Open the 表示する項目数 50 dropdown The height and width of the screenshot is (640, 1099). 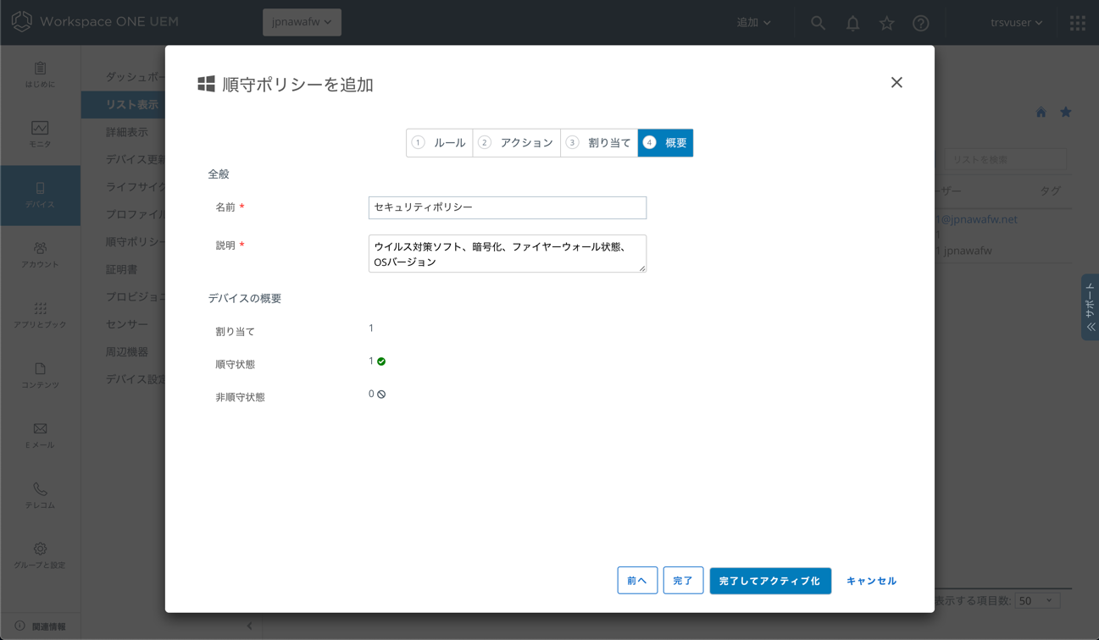(x=1037, y=600)
